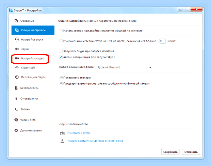Click the Сохранить button
211x166 pixels.
click(x=170, y=152)
